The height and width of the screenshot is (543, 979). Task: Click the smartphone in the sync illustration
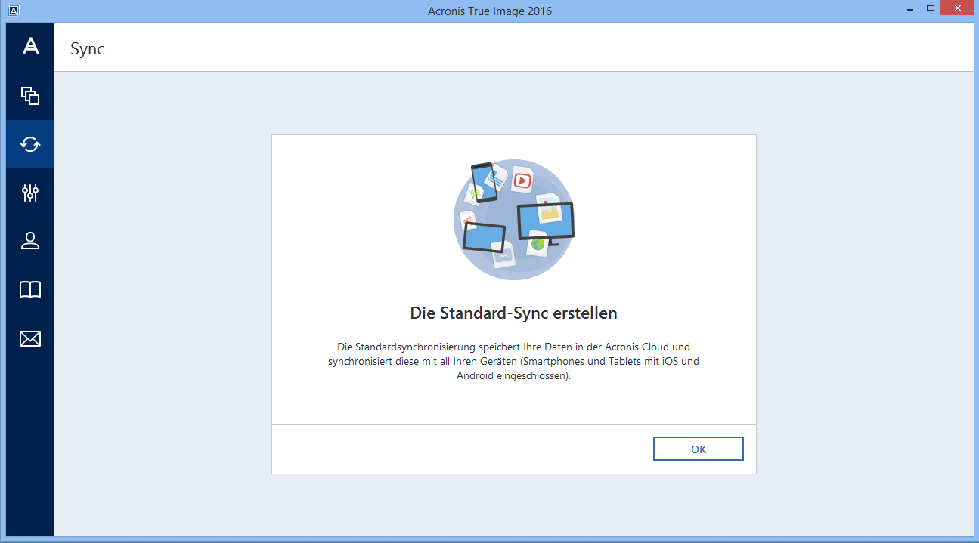pyautogui.click(x=484, y=183)
